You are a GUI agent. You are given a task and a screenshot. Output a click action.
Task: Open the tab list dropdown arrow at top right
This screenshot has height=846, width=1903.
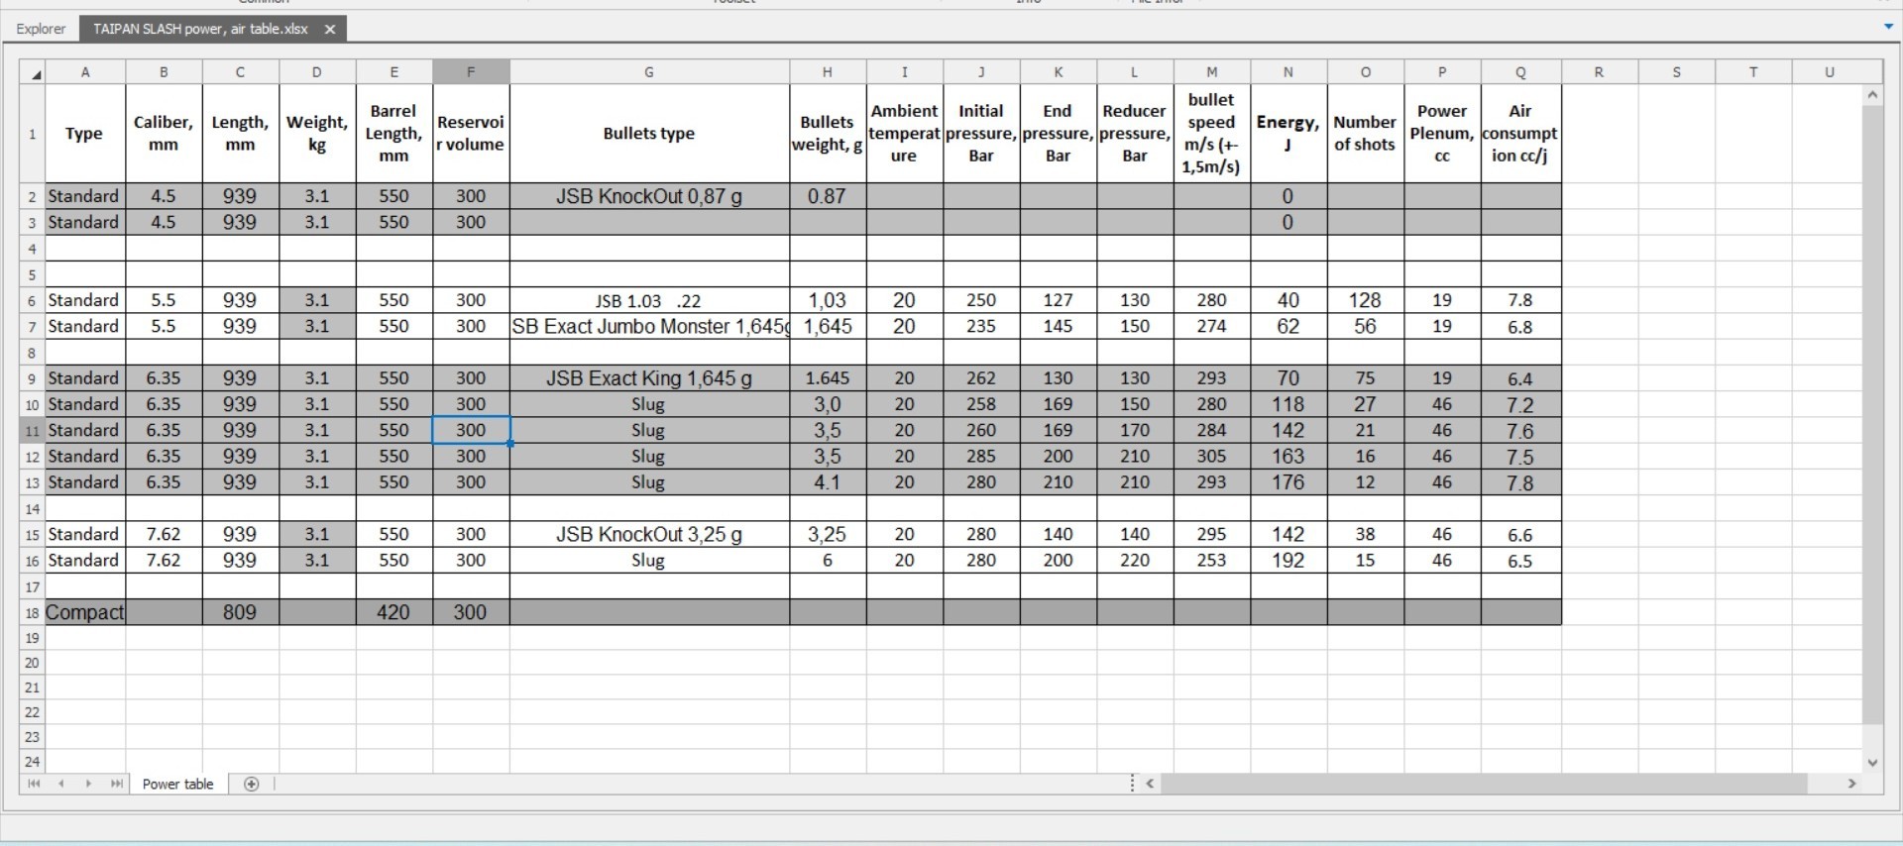coord(1888,28)
